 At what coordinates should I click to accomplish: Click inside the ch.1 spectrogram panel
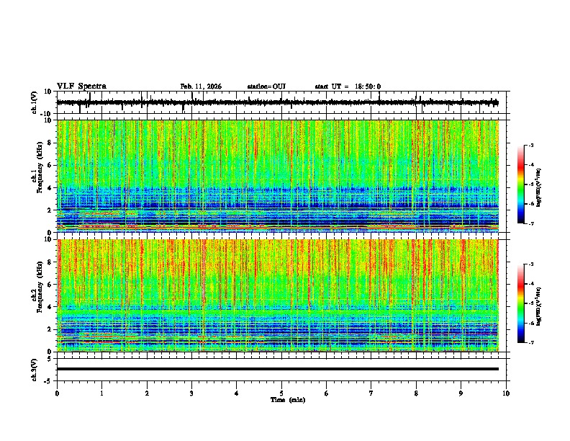(x=278, y=176)
